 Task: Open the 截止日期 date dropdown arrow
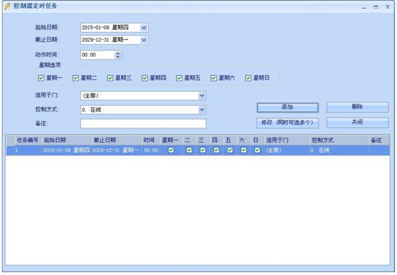tap(144, 40)
